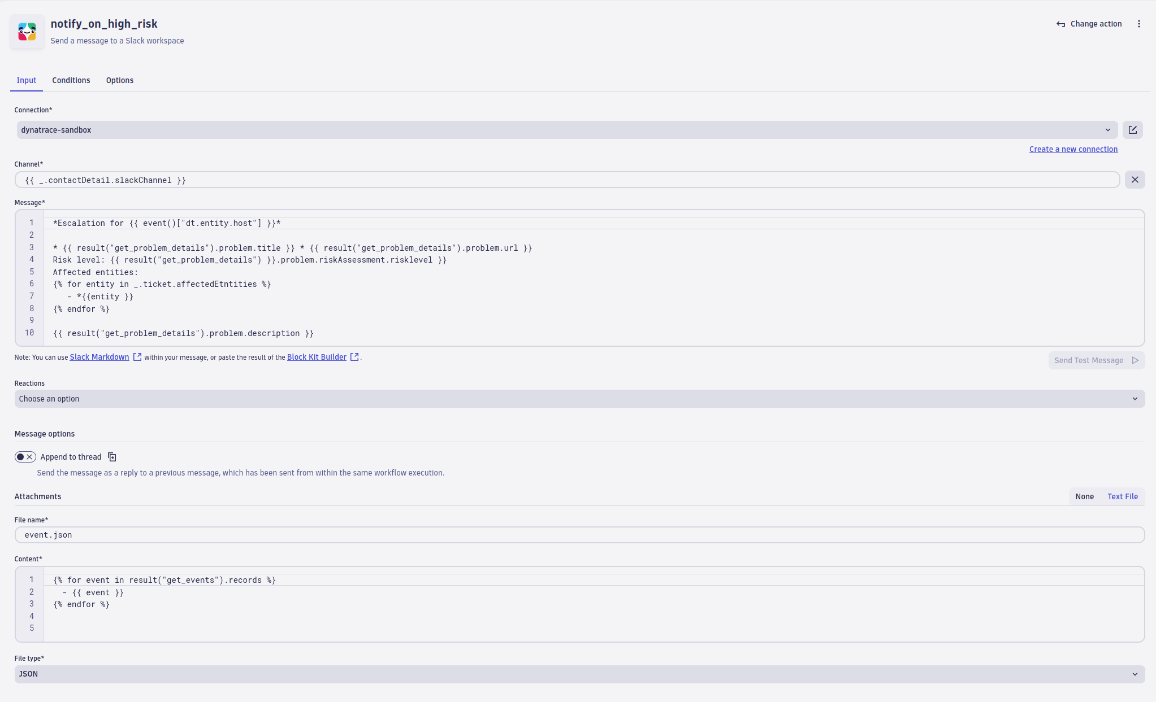Click the 'Affected entities:' message line
Image resolution: width=1156 pixels, height=702 pixels.
tap(96, 272)
